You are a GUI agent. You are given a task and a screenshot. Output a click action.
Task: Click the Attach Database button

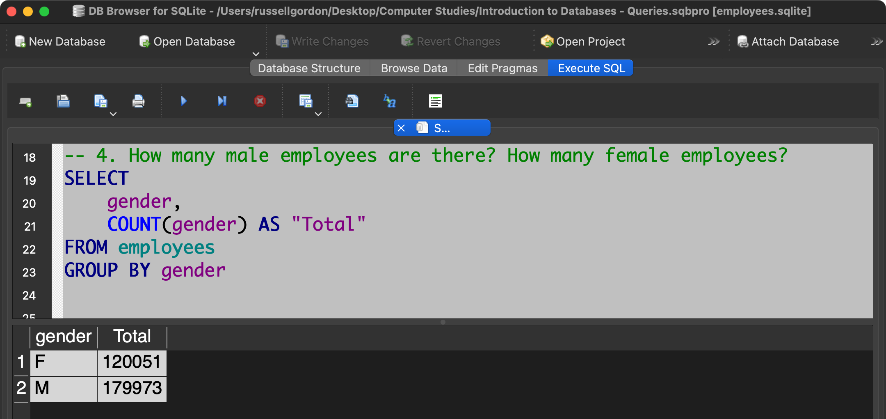coord(788,42)
